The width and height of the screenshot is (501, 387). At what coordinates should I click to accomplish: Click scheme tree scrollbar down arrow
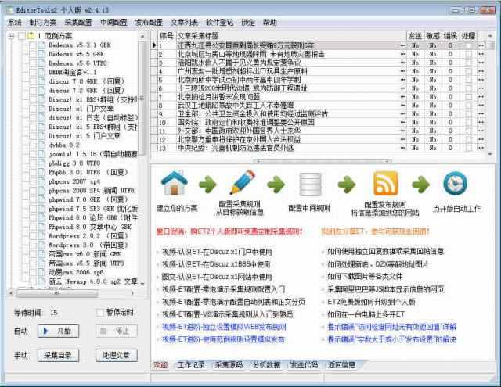point(142,283)
